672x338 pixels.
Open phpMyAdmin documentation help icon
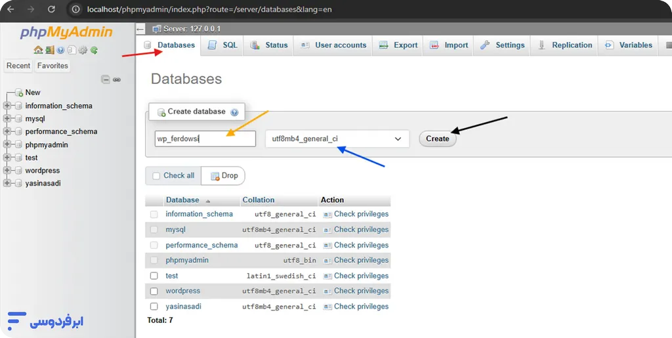coord(61,50)
